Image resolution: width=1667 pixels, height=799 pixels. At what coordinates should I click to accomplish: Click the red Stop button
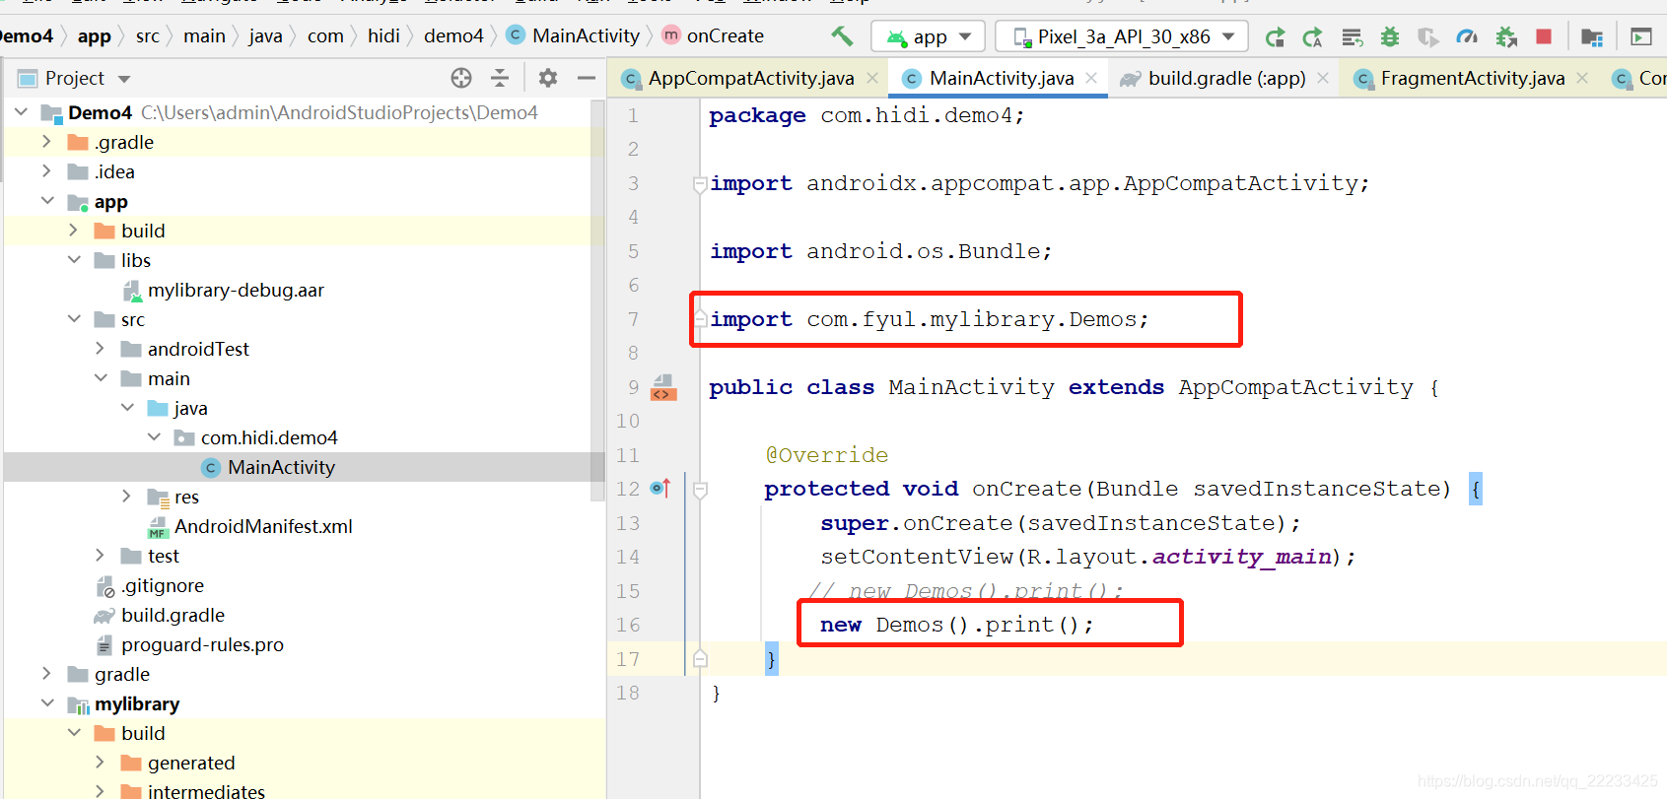[1544, 37]
